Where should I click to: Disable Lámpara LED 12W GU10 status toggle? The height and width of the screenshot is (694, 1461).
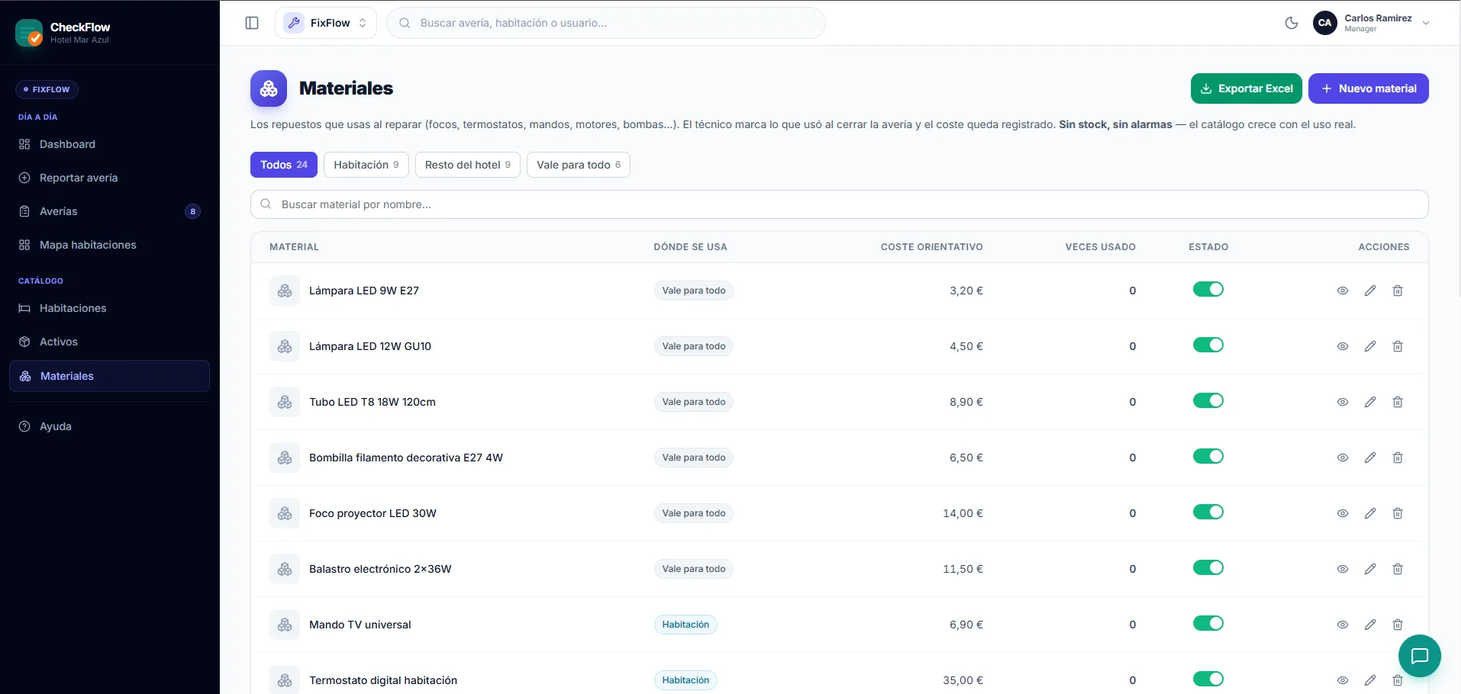click(1208, 345)
